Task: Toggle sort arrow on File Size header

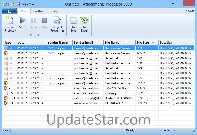Action: tap(153, 42)
